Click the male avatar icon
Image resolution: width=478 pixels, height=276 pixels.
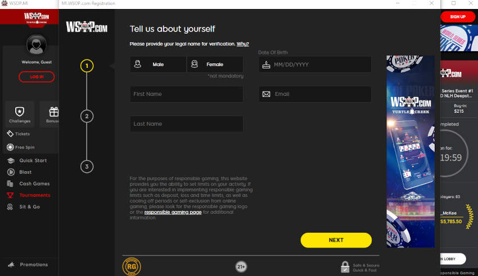138,64
